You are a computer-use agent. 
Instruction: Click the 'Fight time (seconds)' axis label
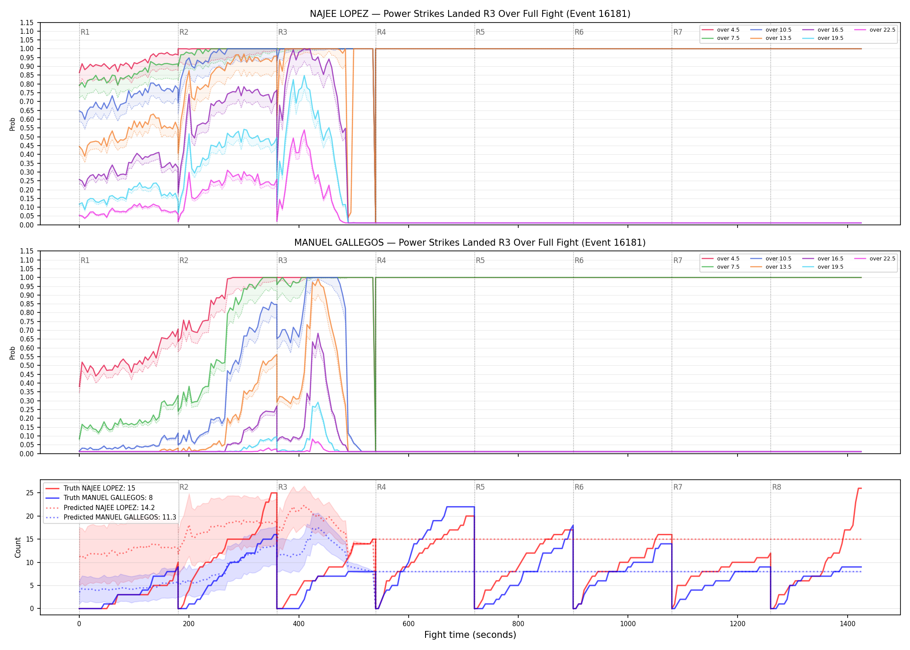point(470,635)
